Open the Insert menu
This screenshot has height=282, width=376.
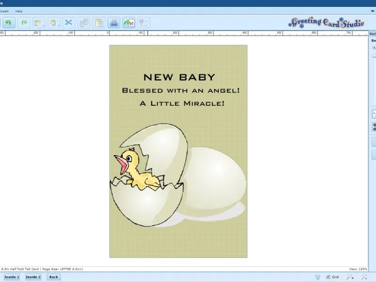tap(4, 11)
